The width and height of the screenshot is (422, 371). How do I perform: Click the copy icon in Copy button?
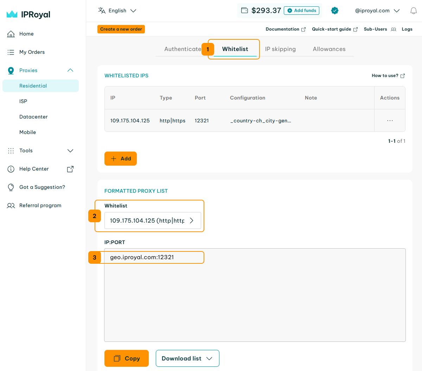[117, 358]
